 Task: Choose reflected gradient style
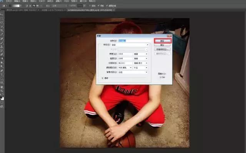38,6
